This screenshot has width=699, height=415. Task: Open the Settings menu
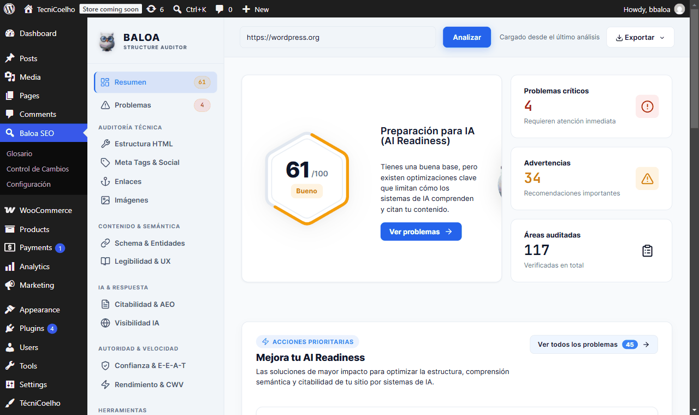click(x=44, y=384)
